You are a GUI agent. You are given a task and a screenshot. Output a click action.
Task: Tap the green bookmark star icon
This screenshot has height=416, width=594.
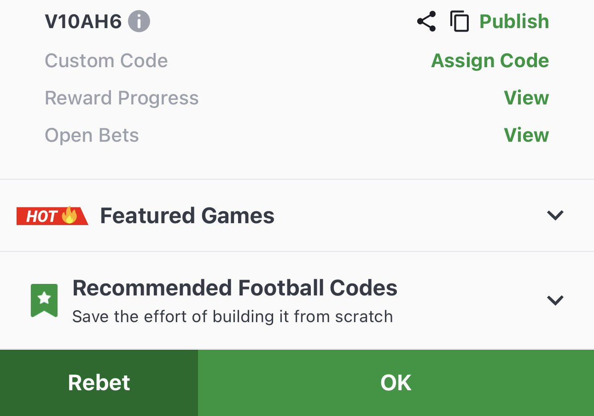pyautogui.click(x=44, y=300)
